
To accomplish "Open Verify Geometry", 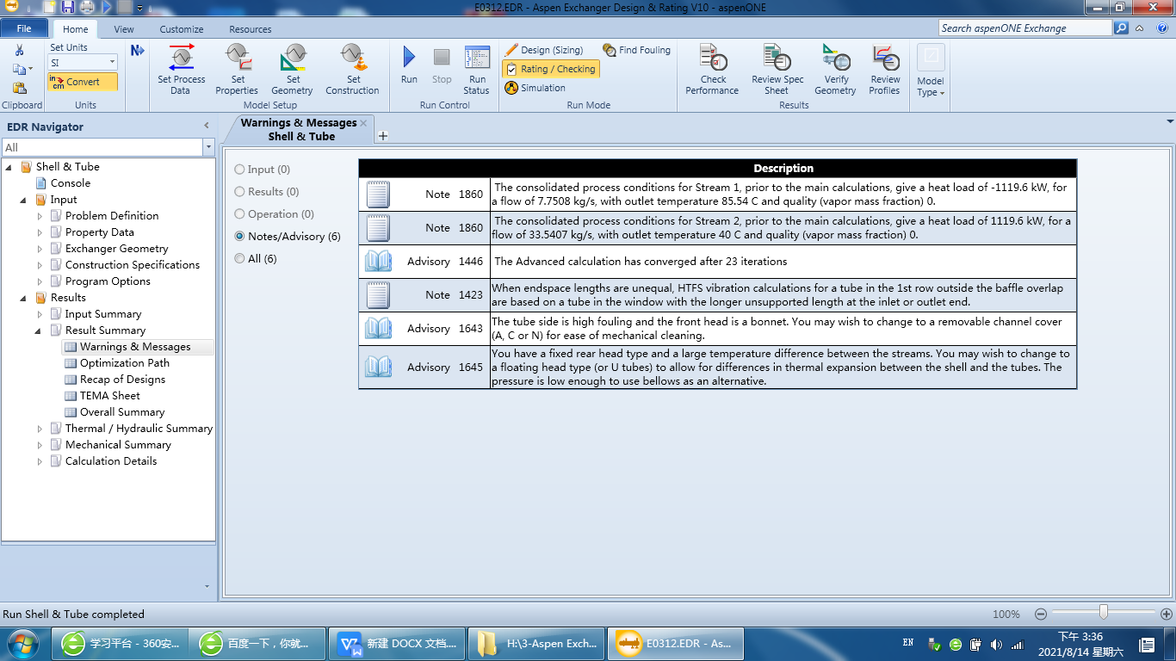I will (835, 69).
